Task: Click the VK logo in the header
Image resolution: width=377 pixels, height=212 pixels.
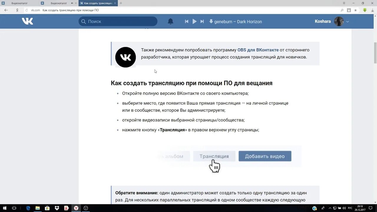Action: [x=27, y=21]
